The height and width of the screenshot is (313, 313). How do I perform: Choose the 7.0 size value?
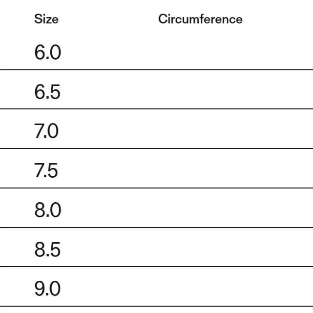pyautogui.click(x=47, y=131)
